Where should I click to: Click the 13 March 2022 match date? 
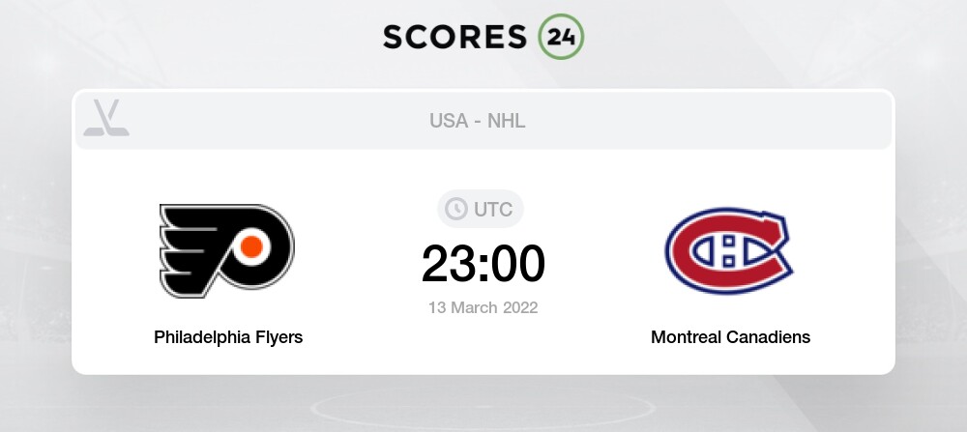click(483, 307)
